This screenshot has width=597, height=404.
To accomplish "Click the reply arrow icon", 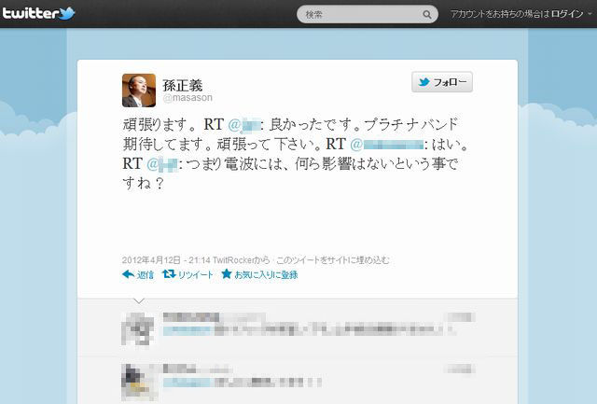I will (129, 273).
